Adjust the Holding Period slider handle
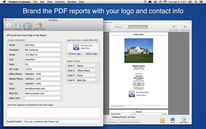This screenshot has width=206, height=129. tap(118, 122)
